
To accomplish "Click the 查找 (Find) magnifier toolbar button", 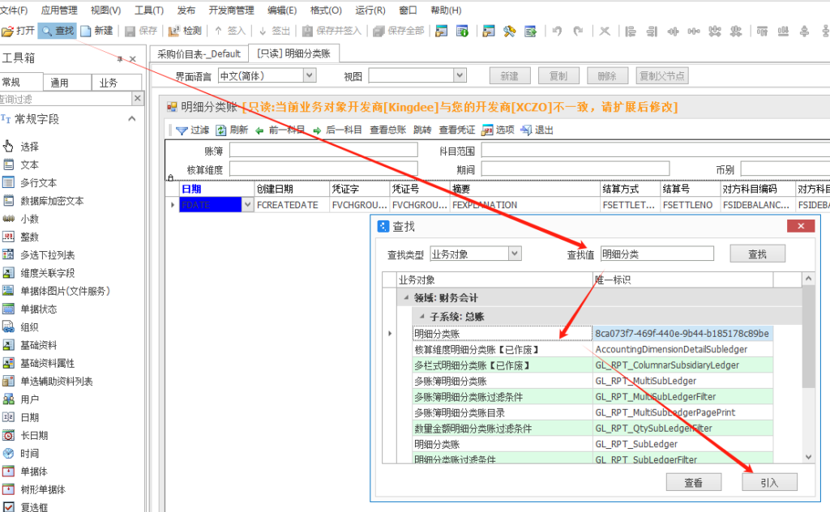I will coord(48,31).
